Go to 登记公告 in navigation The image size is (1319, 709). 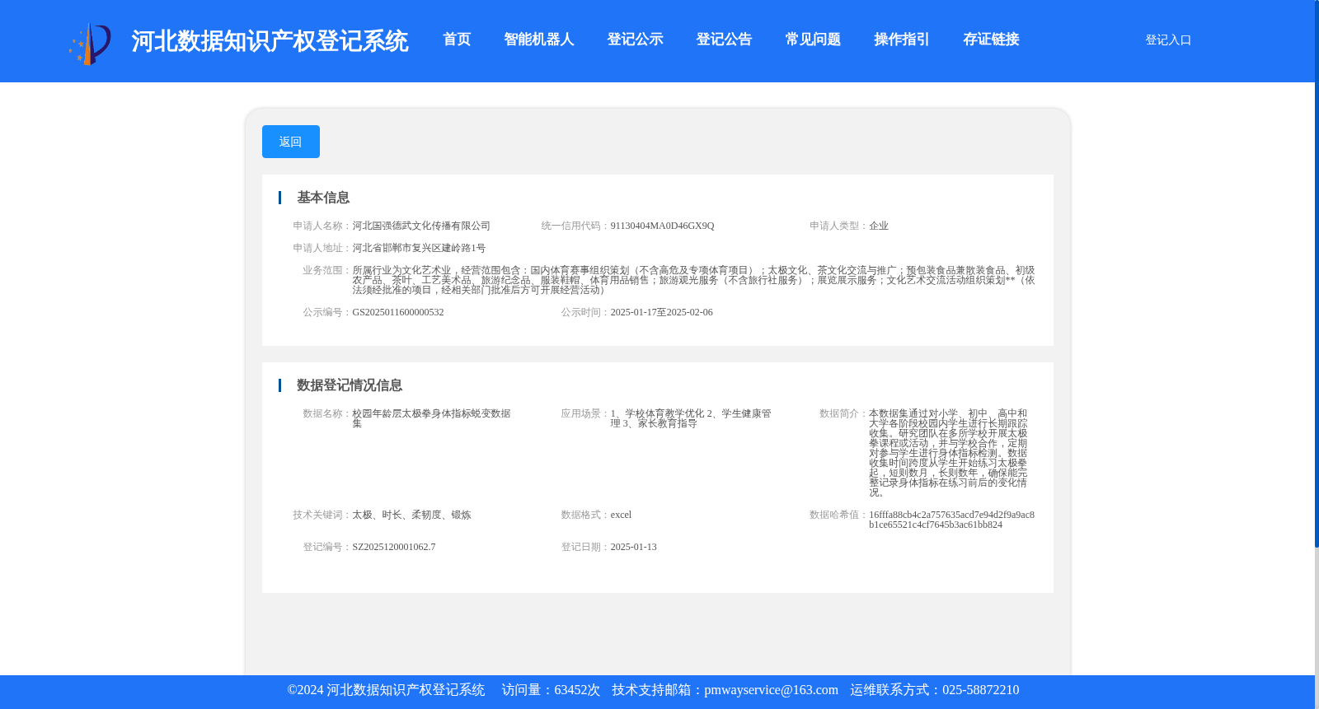(x=725, y=40)
